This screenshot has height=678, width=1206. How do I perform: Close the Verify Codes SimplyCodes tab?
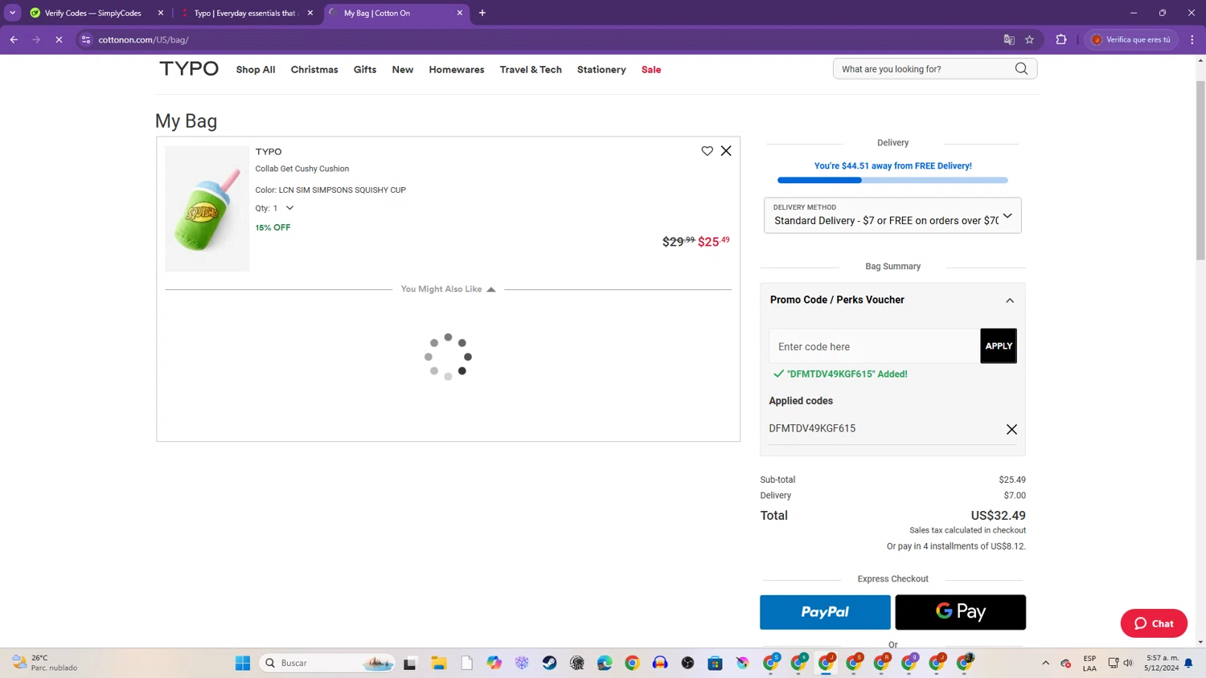pos(161,13)
